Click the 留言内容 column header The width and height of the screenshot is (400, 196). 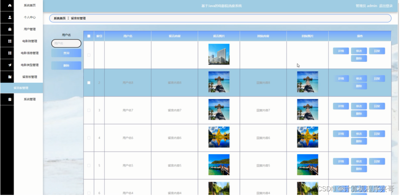(x=174, y=36)
